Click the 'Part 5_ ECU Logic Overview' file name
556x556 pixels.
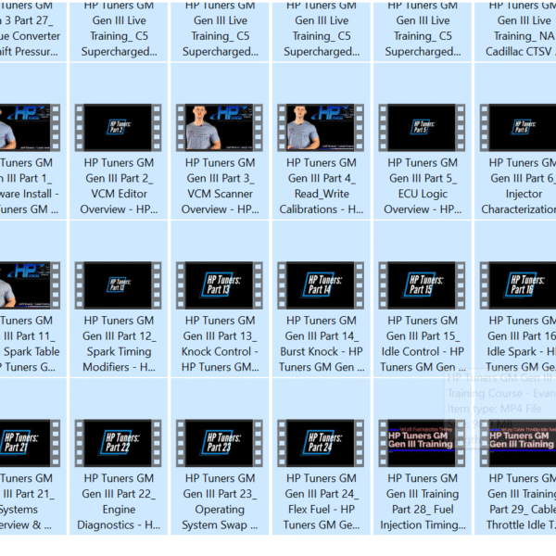click(x=423, y=186)
